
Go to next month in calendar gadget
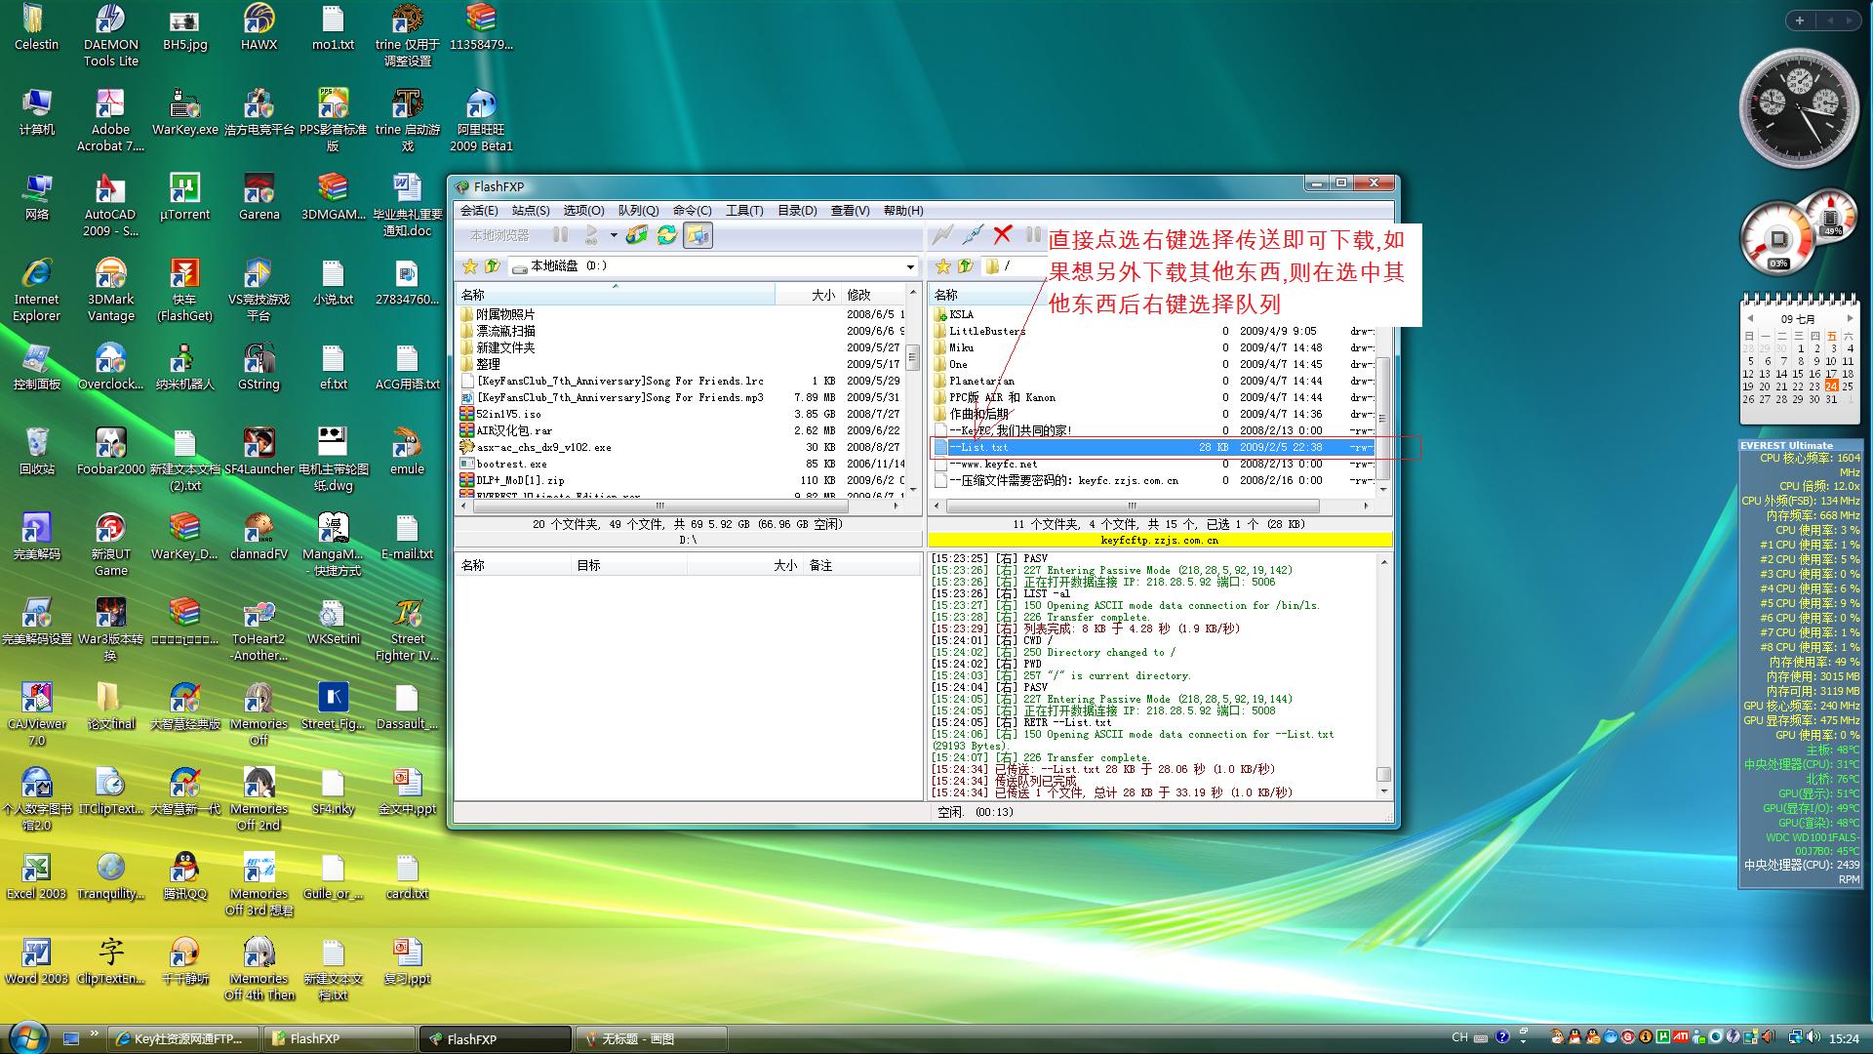tap(1849, 319)
